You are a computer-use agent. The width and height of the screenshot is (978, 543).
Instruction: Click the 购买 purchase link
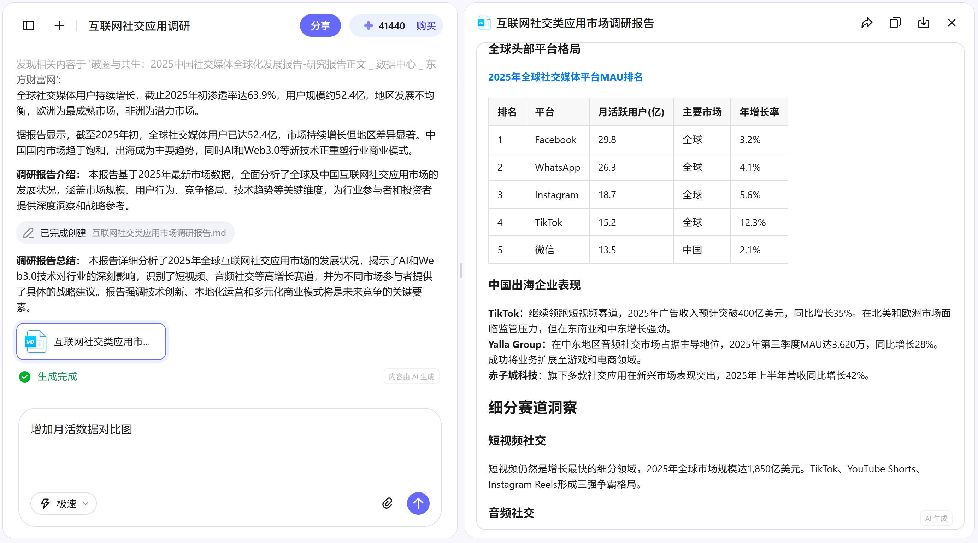click(426, 26)
